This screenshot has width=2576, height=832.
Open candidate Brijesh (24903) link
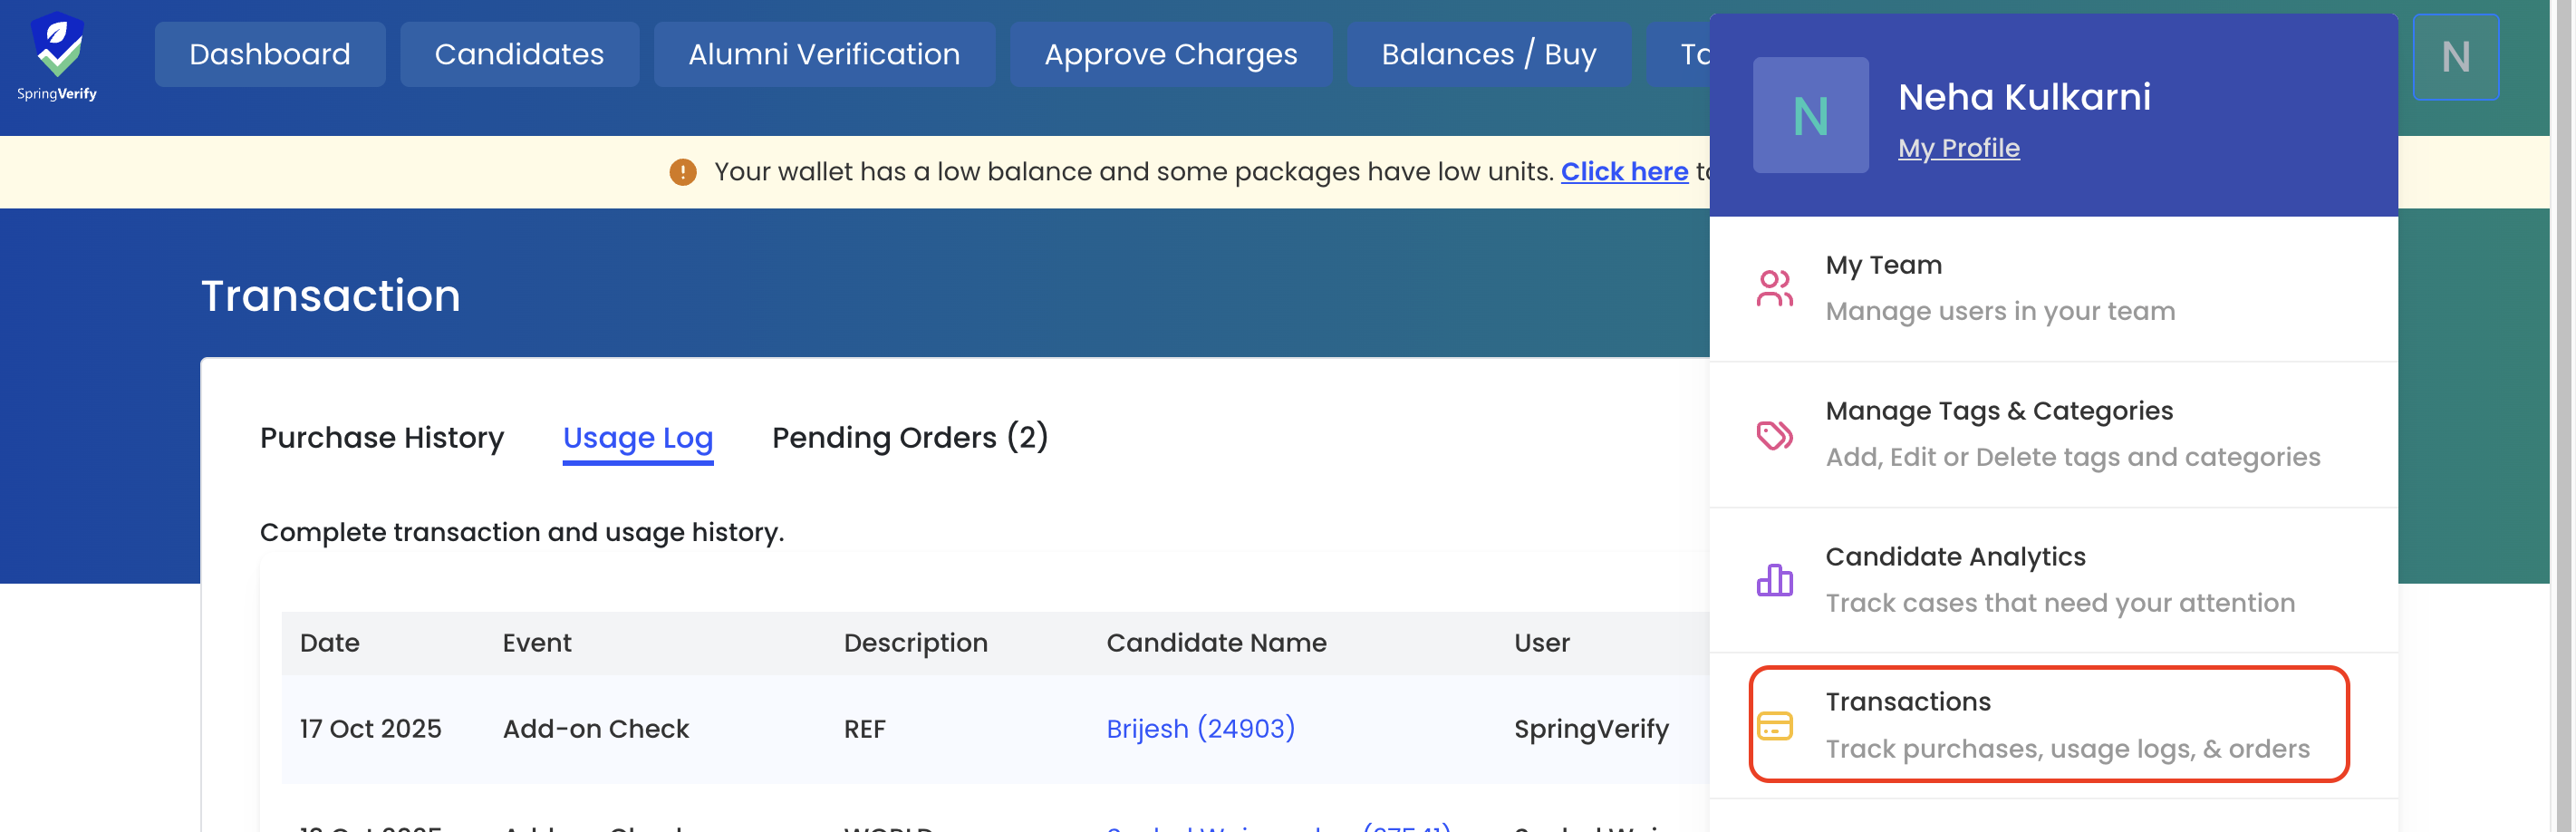click(x=1200, y=729)
